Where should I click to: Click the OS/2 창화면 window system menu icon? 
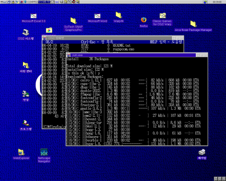[44, 38]
